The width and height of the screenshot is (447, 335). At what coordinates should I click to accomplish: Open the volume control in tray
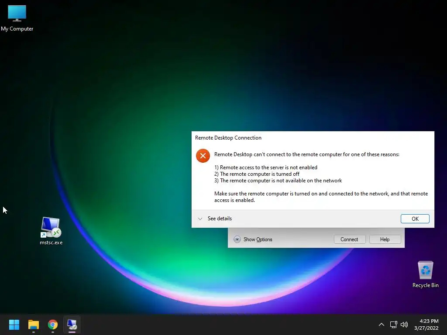404,325
